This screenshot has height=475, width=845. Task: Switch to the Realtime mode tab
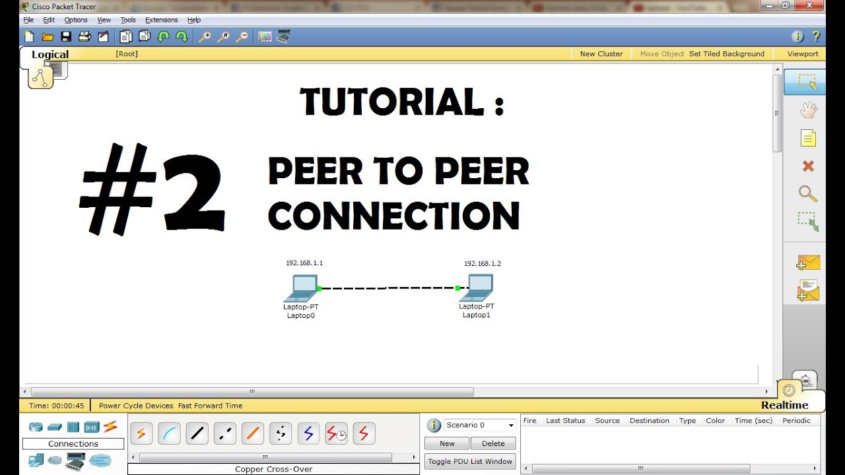pyautogui.click(x=785, y=405)
